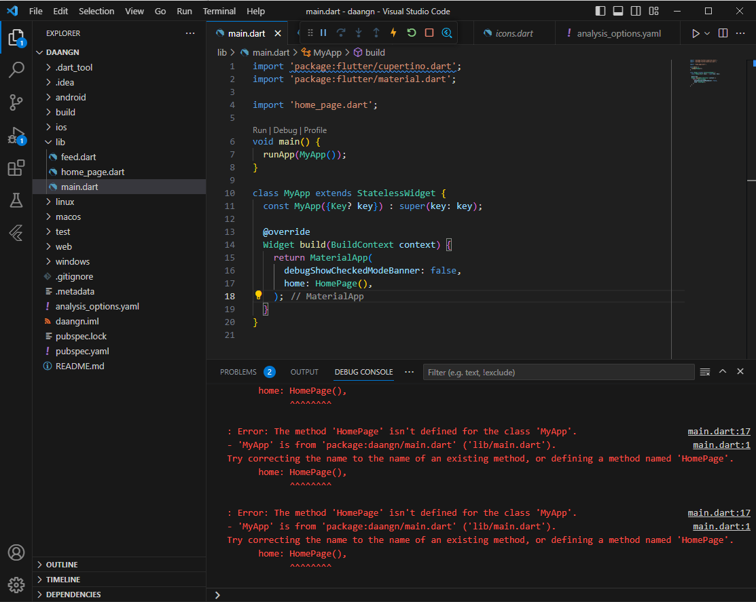Close the main.dart tab
756x602 pixels.
tap(278, 33)
